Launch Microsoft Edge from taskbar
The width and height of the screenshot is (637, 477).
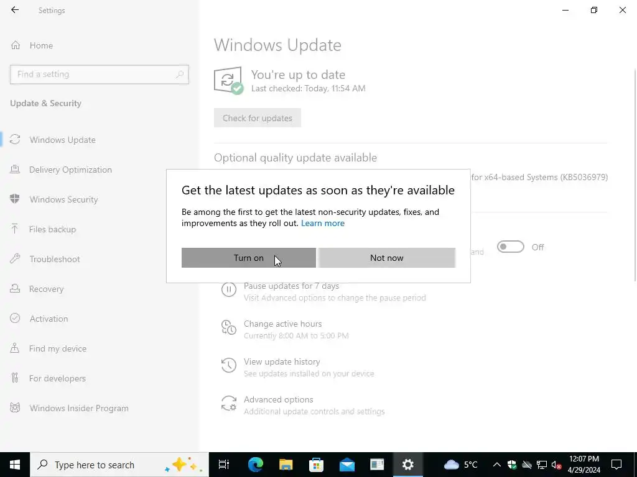pos(256,465)
